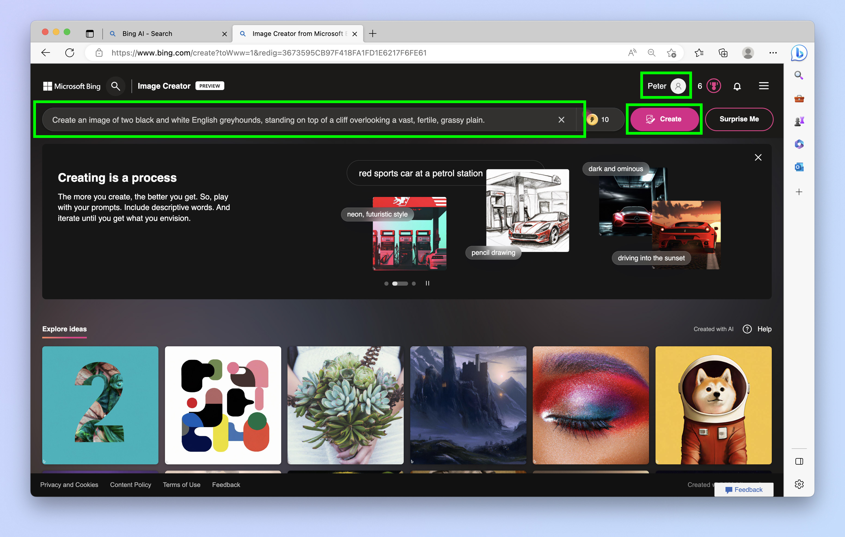Reload the page
This screenshot has height=537, width=845.
click(70, 53)
